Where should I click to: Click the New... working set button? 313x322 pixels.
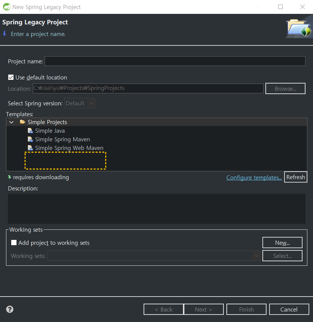tap(282, 243)
